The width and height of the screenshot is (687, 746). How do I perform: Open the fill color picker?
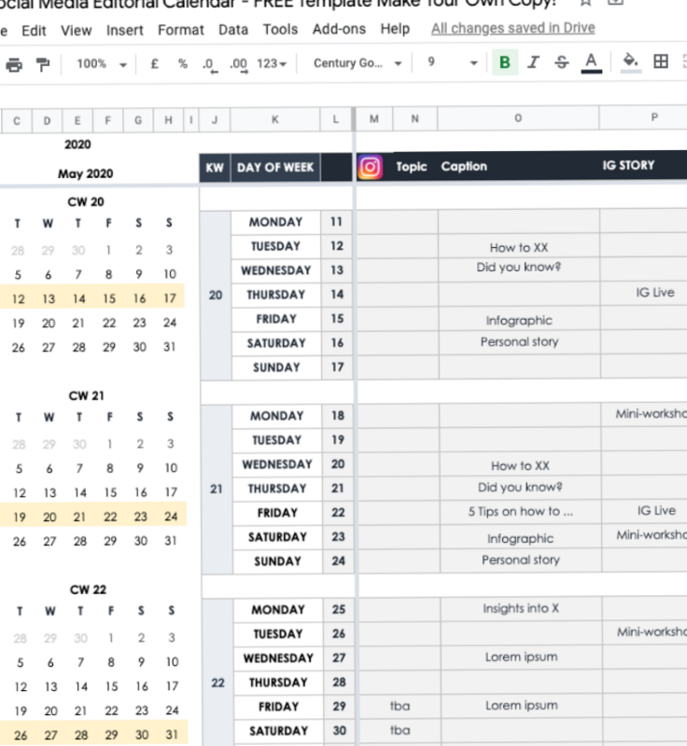pos(631,62)
